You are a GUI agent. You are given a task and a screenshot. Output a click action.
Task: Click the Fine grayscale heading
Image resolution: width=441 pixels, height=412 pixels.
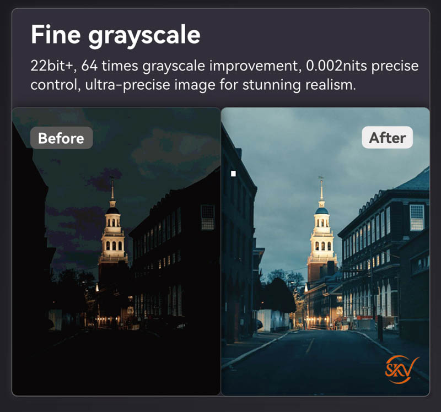click(116, 35)
